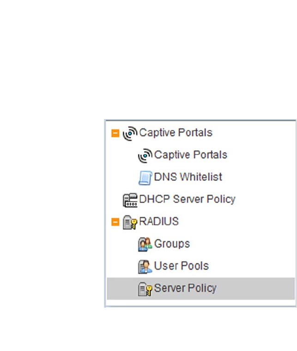Screen dimensions: 297x351
Task: Click the User Pools person icon
Action: coord(145,266)
